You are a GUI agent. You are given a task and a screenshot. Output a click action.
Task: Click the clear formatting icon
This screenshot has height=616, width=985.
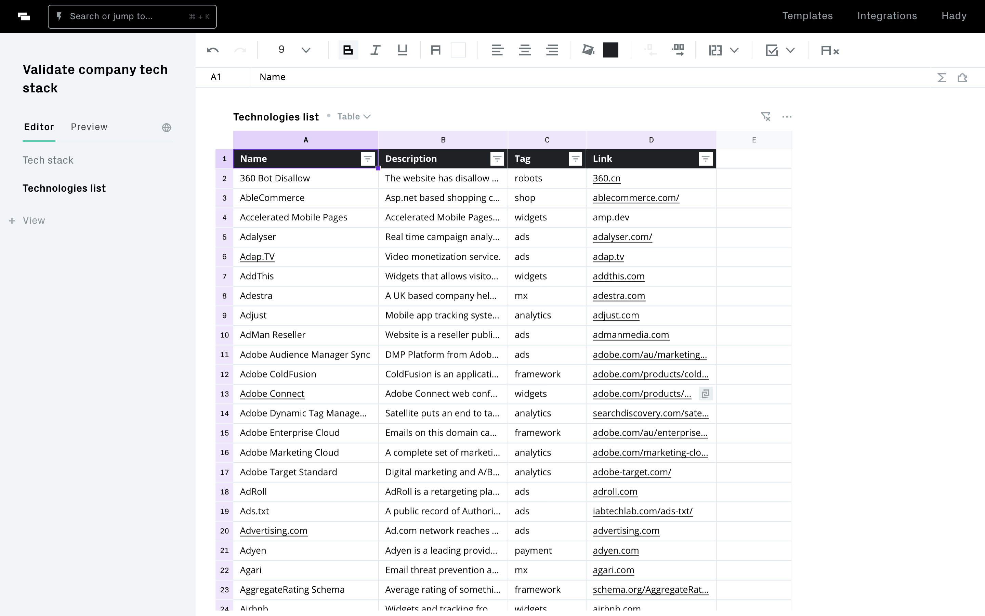[830, 51]
